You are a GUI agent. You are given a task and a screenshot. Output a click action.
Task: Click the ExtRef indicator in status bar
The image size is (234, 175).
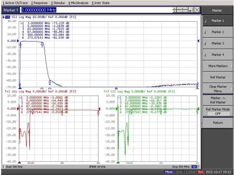[x=190, y=172]
